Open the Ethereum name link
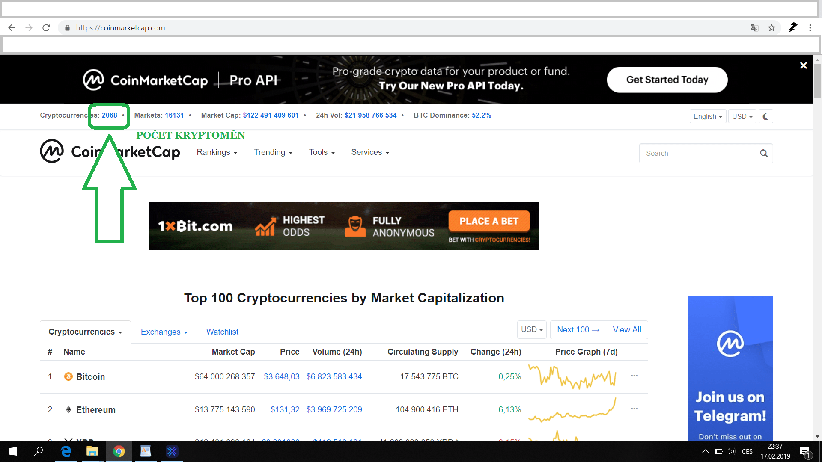 click(x=96, y=410)
